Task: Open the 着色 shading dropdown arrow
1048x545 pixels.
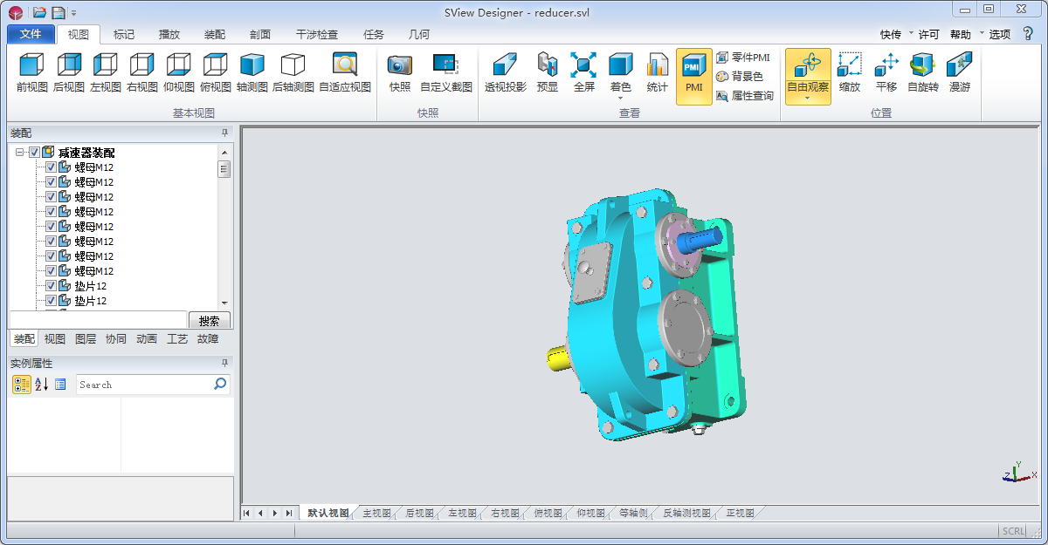Action: [620, 99]
